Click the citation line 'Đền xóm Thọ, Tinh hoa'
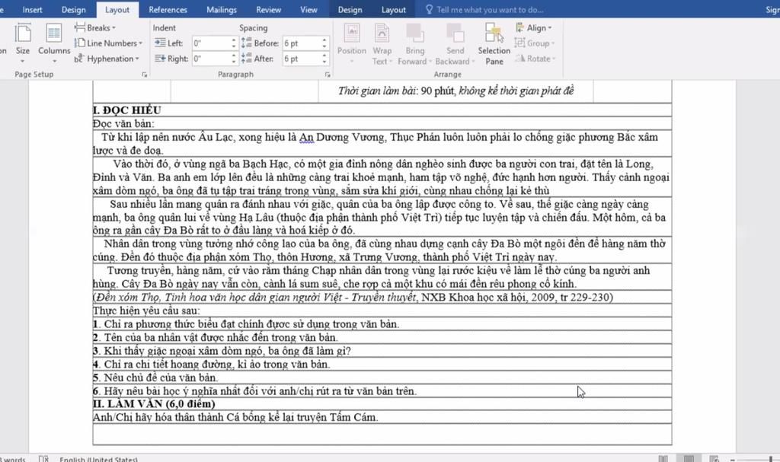This screenshot has width=780, height=462. 353,298
